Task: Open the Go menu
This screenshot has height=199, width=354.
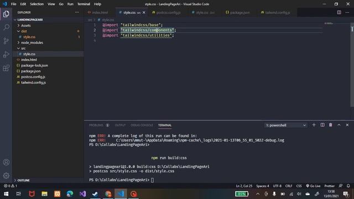Action: (x=61, y=4)
